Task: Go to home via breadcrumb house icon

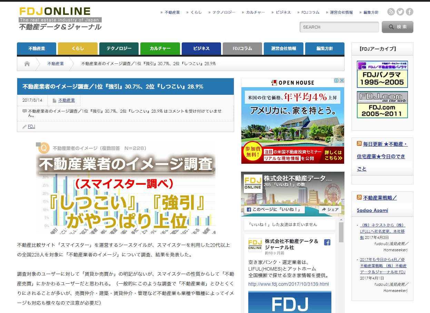Action: pyautogui.click(x=27, y=64)
